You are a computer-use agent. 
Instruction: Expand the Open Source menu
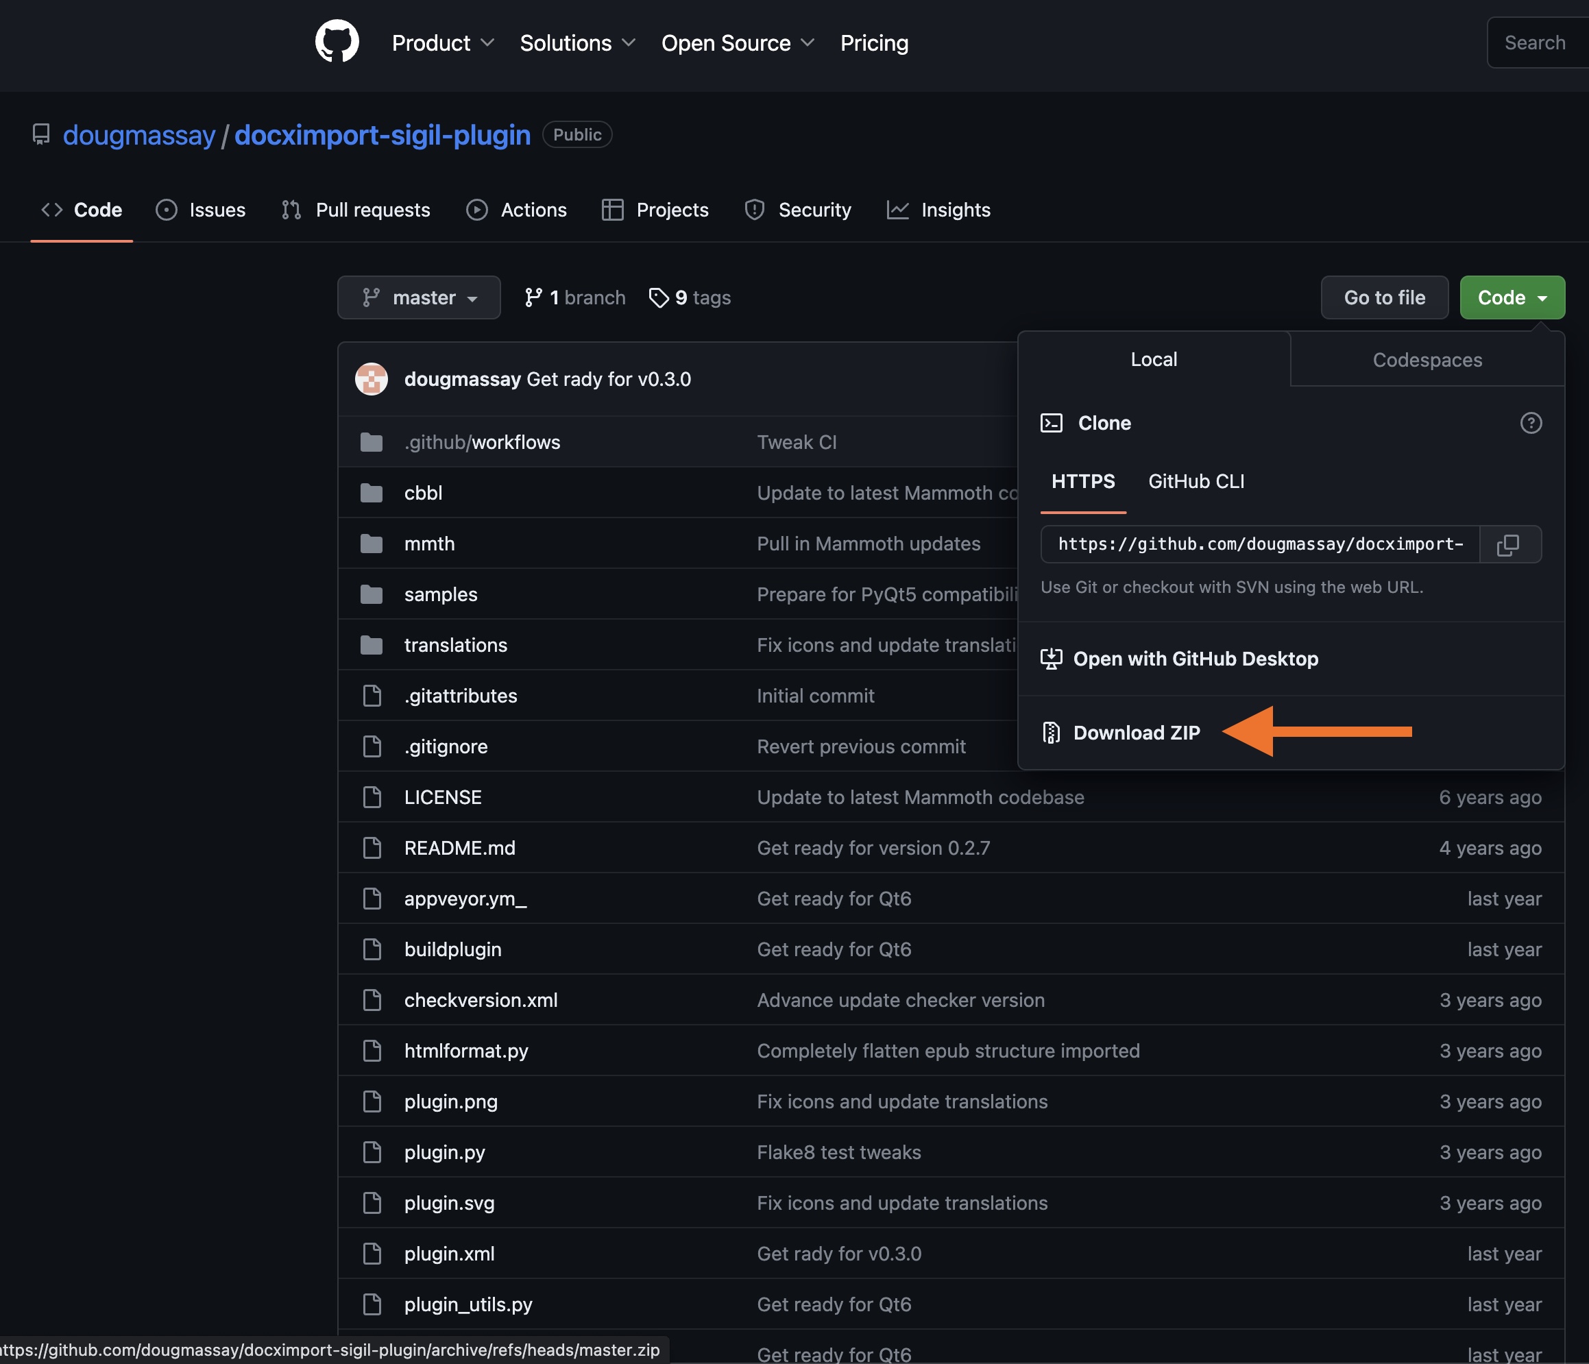[737, 43]
